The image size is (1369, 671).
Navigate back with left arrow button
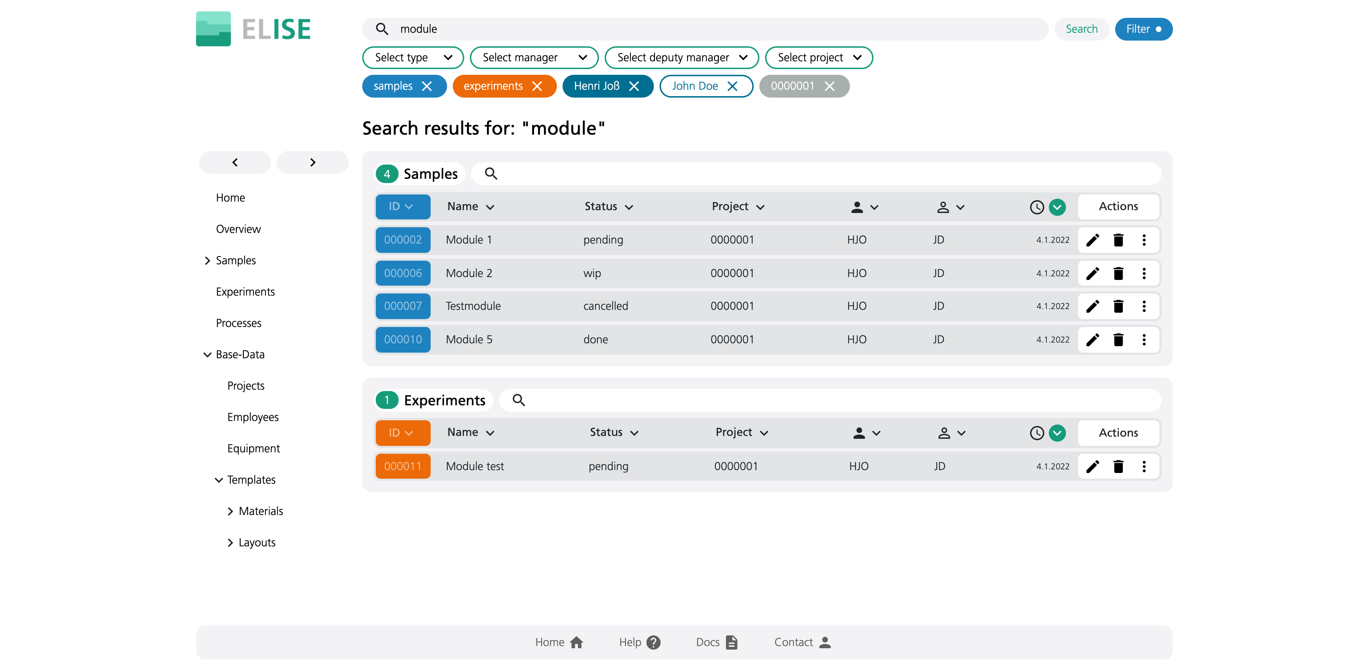pos(235,162)
